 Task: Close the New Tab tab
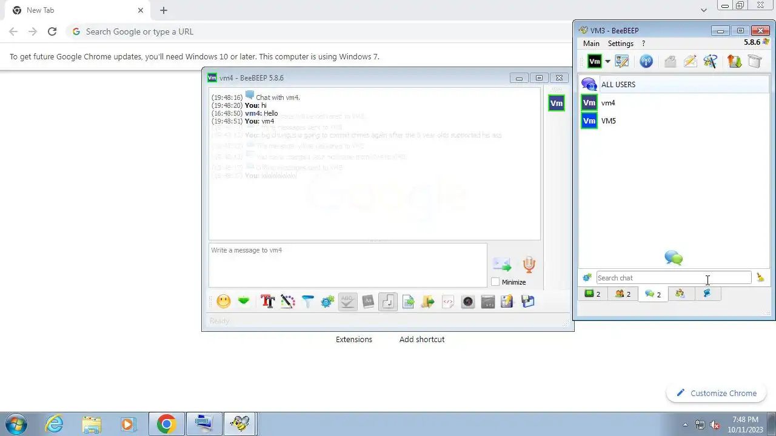(x=141, y=10)
